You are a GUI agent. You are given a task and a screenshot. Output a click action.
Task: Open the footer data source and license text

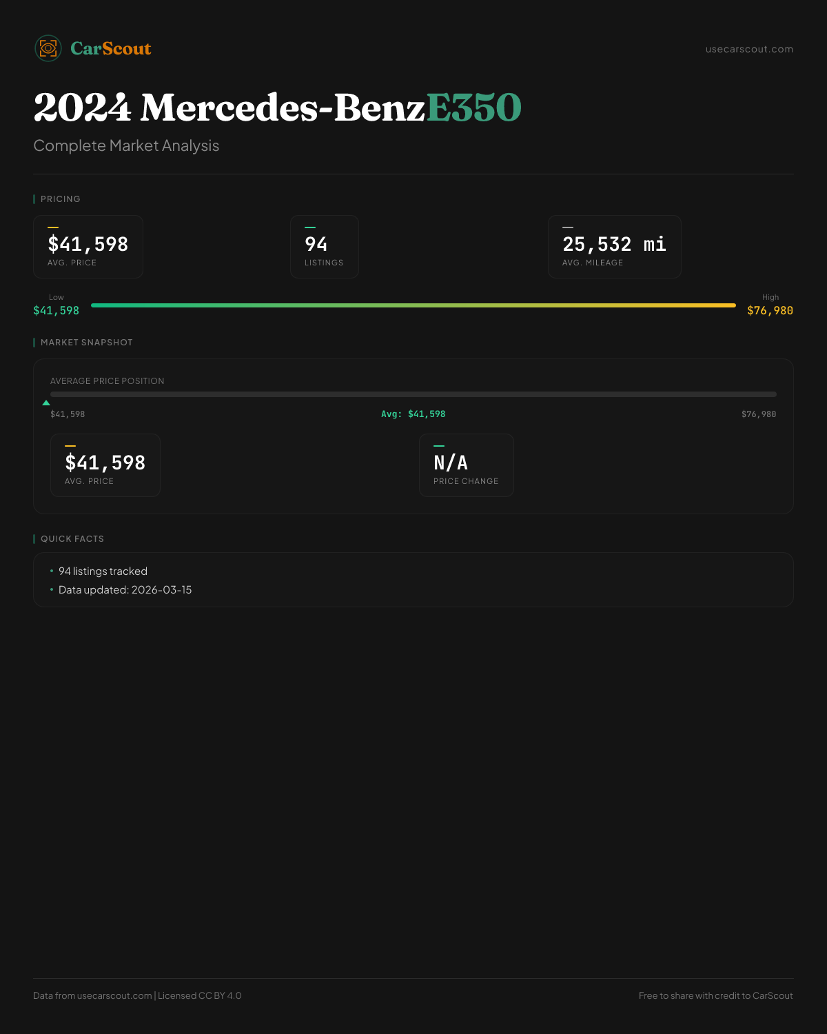coord(137,995)
